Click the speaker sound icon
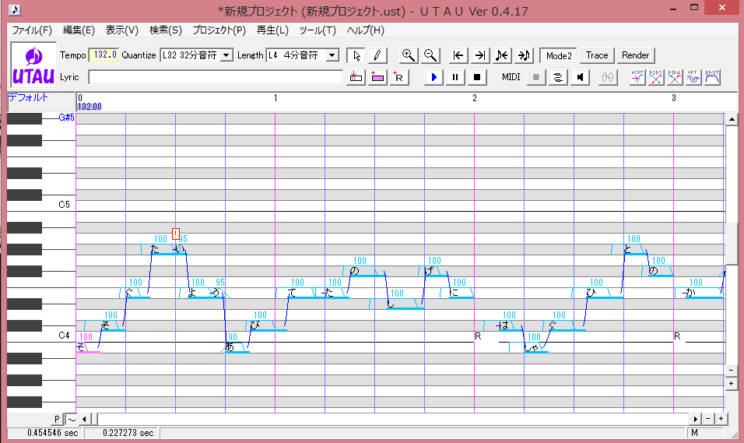 pyautogui.click(x=580, y=77)
